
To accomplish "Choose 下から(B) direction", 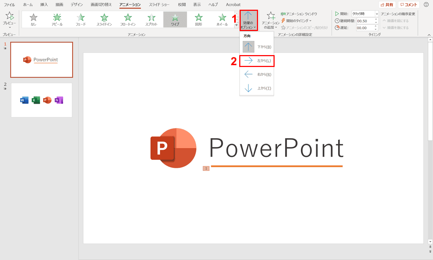I will pos(257,47).
